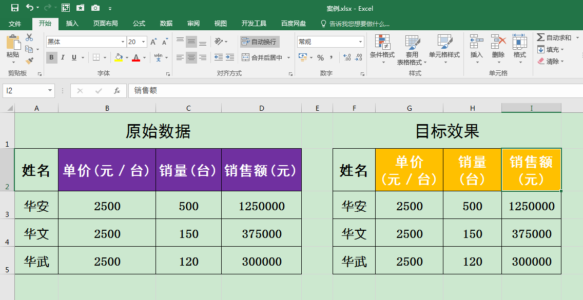The image size is (583, 300).
Task: Click the Format Painter brush icon
Action: click(29, 60)
